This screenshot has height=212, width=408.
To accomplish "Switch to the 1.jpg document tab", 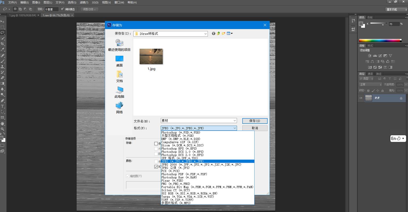I will (22, 15).
